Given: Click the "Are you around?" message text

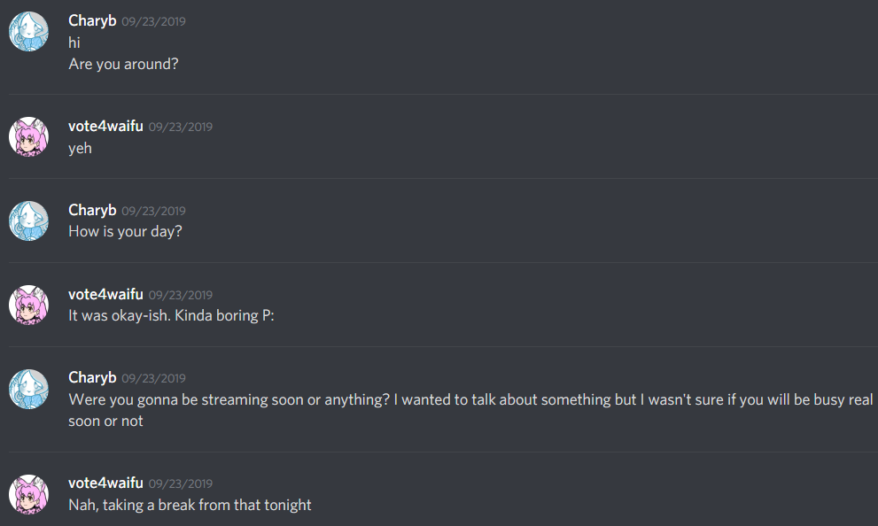Looking at the screenshot, I should pyautogui.click(x=125, y=64).
